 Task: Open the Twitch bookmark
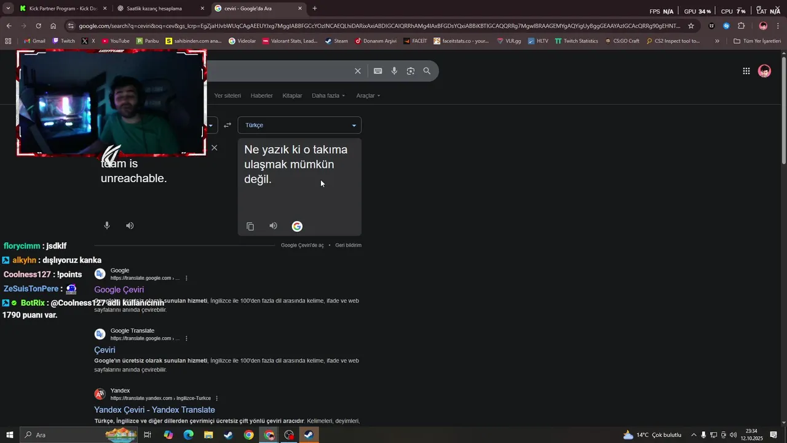point(63,41)
